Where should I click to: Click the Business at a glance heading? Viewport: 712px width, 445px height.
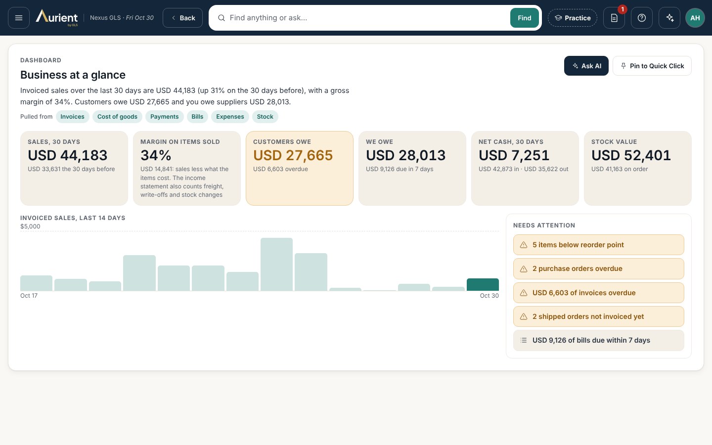73,75
